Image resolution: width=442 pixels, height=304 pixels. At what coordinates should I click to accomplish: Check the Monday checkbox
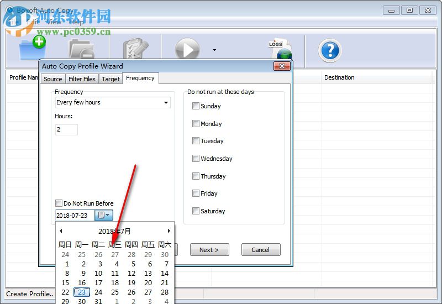[x=196, y=123]
